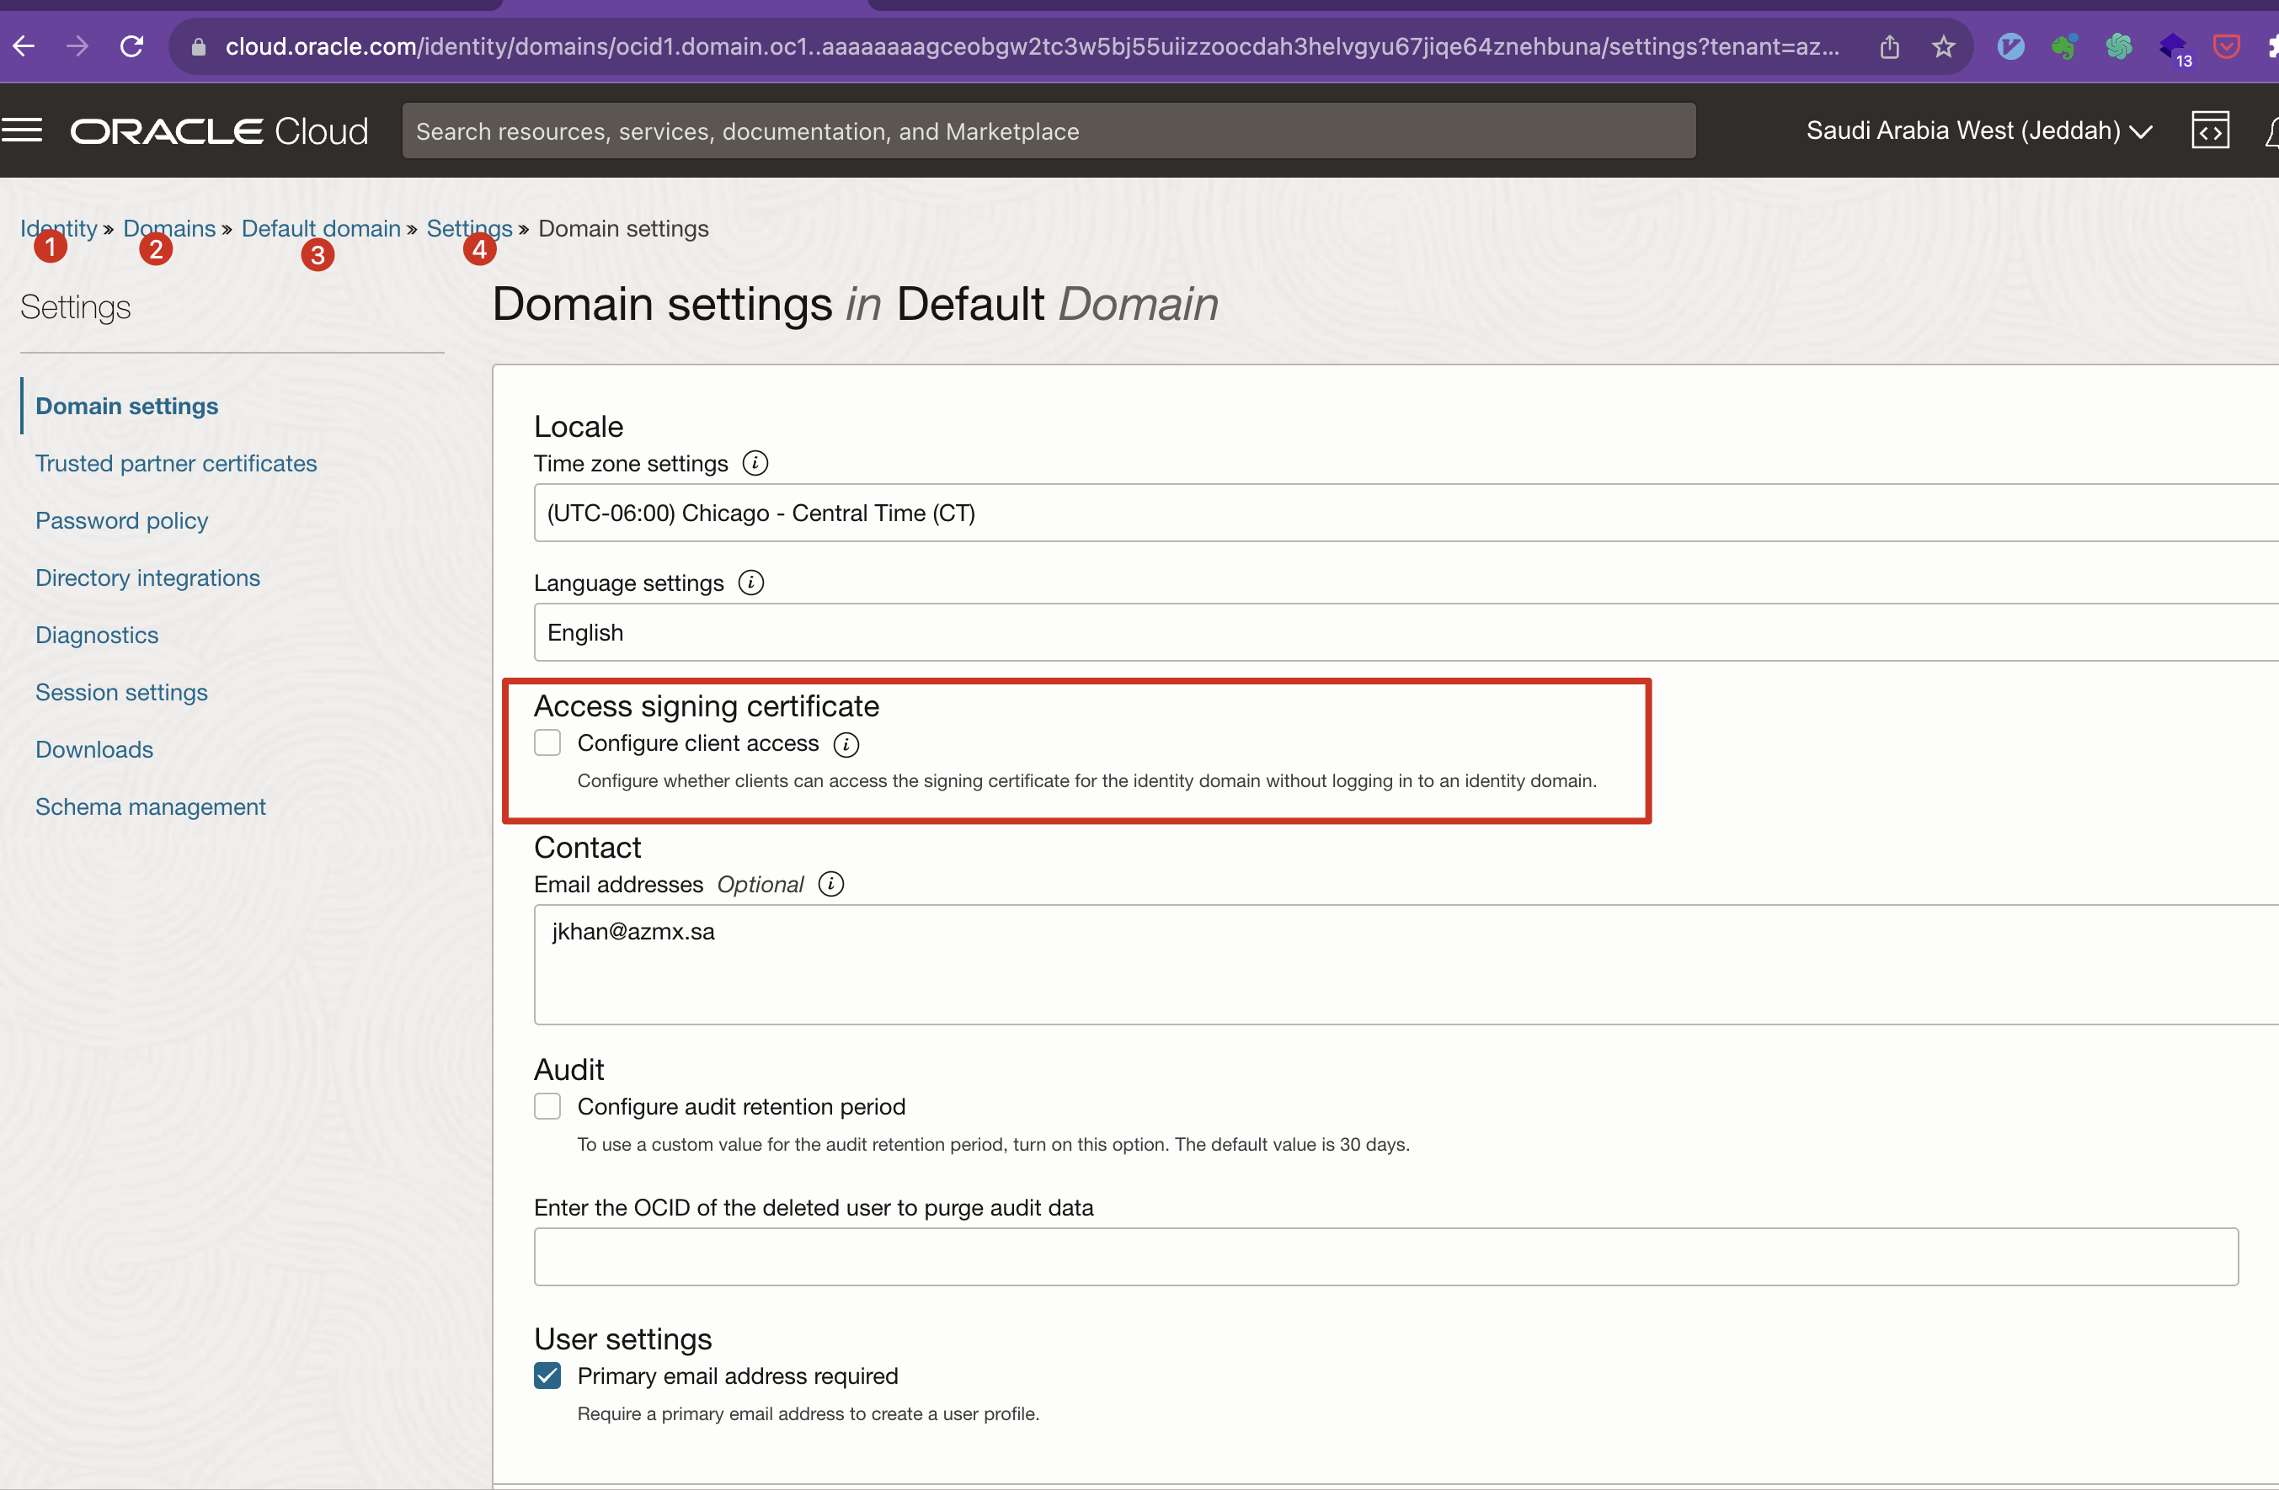Screen dimensions: 2279x1490
Task: Click the info icon next to Time zone settings
Action: 755,463
